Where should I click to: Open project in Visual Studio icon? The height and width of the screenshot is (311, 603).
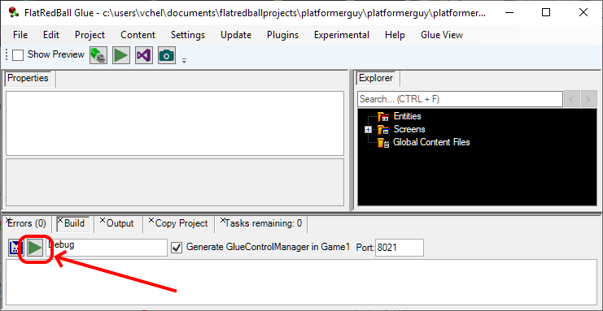click(144, 55)
